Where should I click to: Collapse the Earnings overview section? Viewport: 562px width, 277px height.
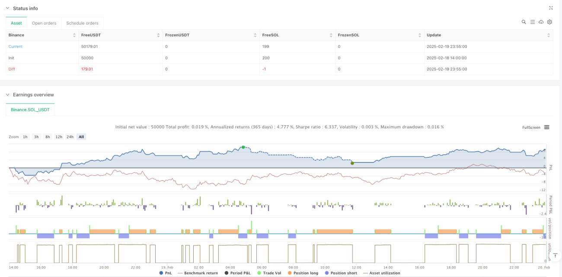[7, 95]
